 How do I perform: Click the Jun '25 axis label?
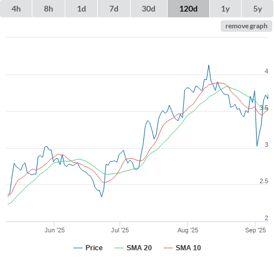pyautogui.click(x=54, y=230)
